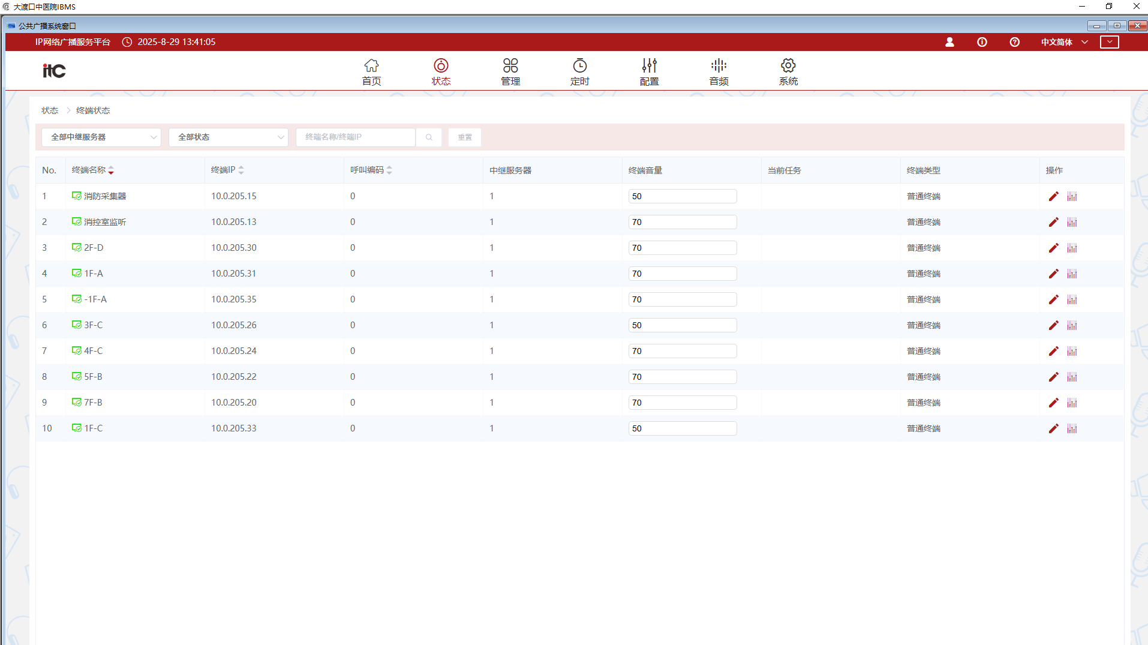
Task: Sort by 呼叫编码 column
Action: (x=389, y=170)
